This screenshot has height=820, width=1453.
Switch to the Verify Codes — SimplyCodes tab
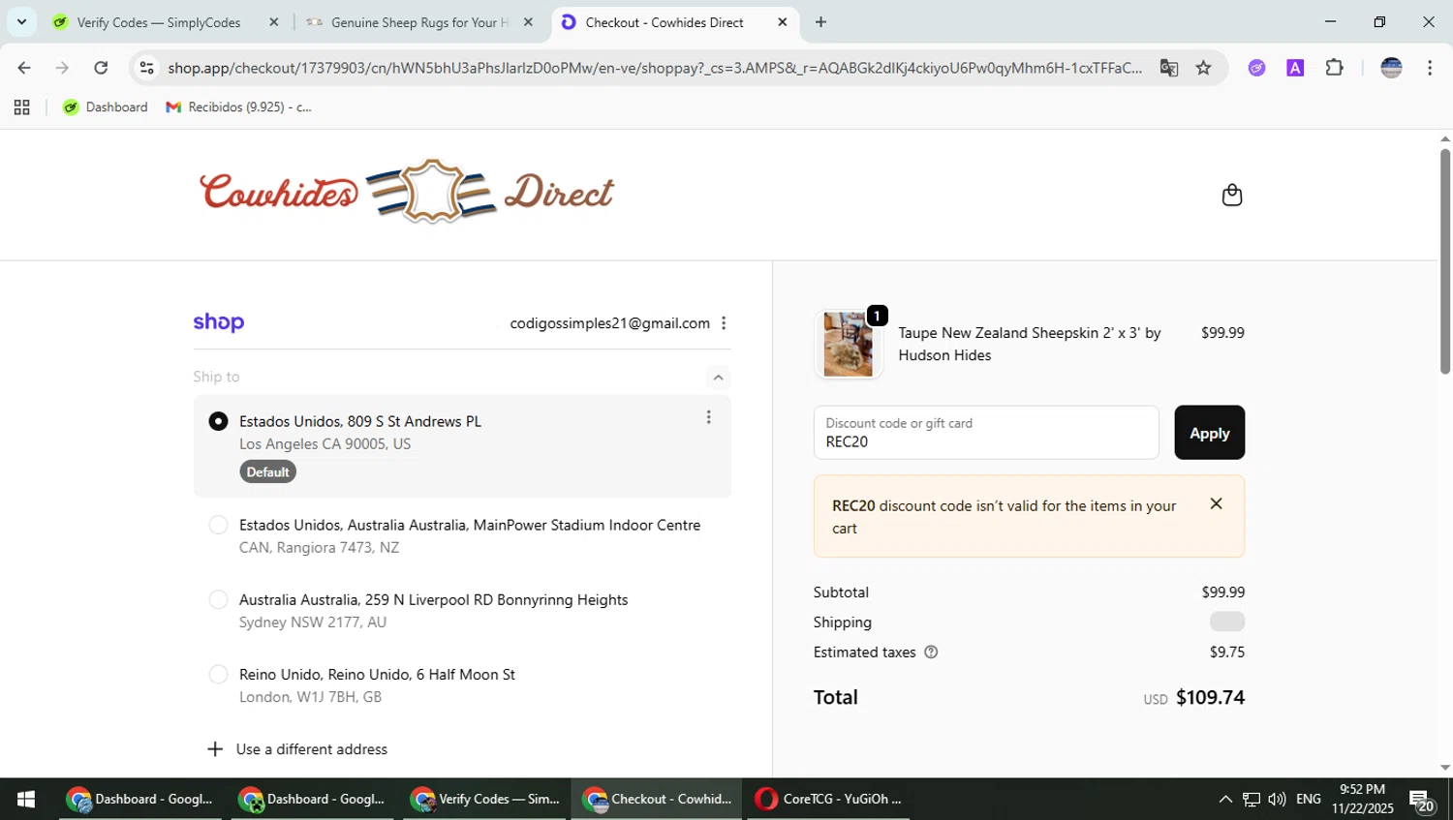click(x=160, y=22)
